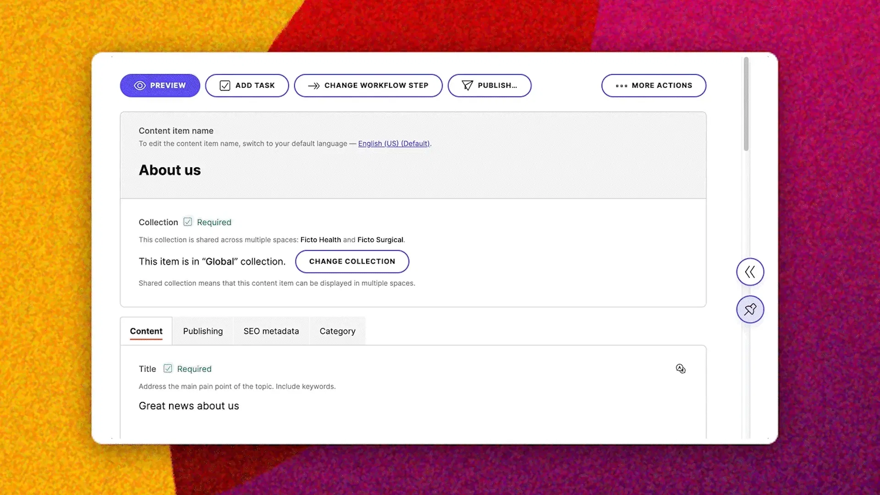Click the translation icon beside the Title field

(x=681, y=368)
